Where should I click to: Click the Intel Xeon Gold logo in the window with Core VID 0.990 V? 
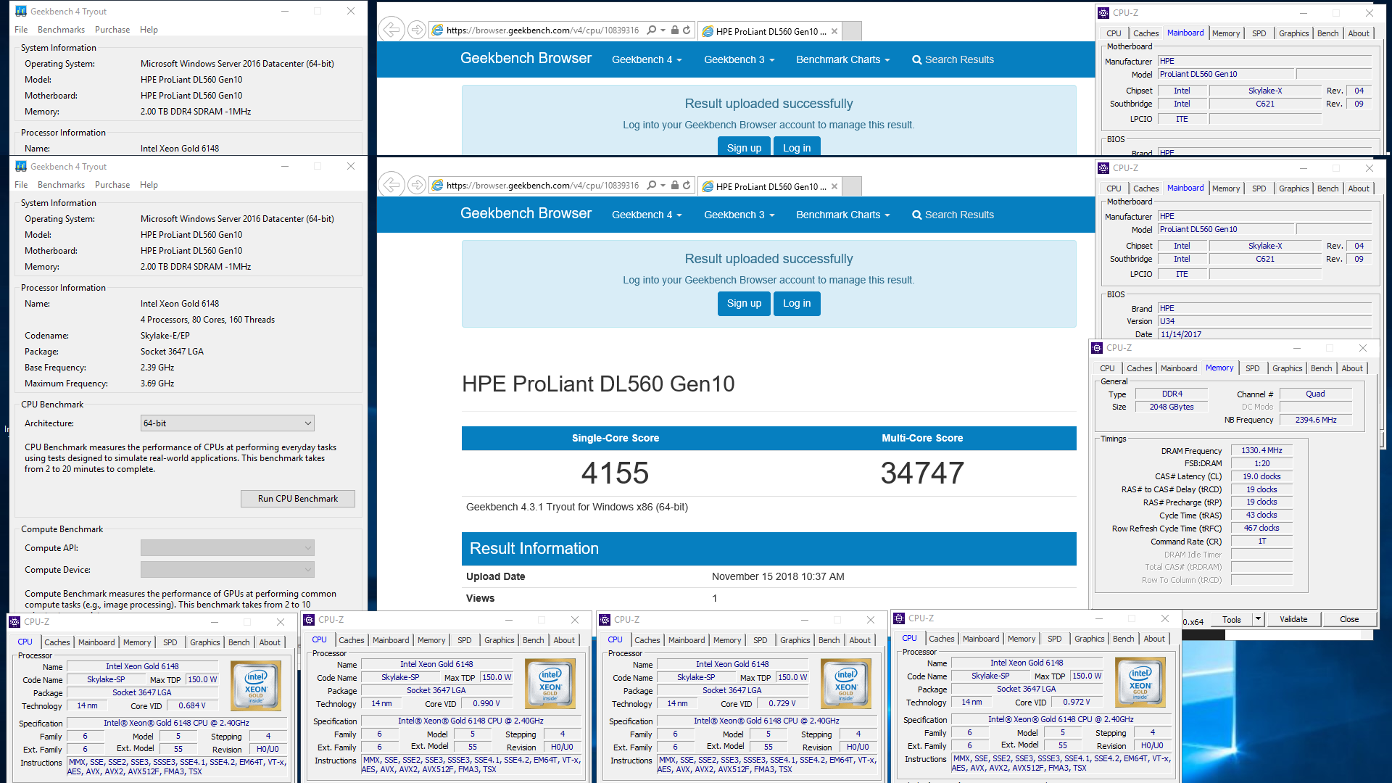[x=550, y=684]
